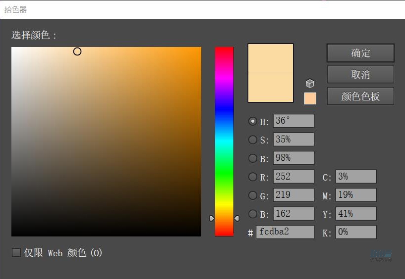Viewport: 405px width, 279px height.
Task: Click the hue slider's left arrow handle
Action: click(212, 218)
